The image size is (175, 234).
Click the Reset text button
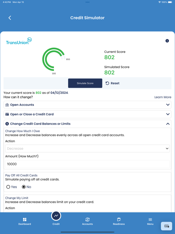115,83
